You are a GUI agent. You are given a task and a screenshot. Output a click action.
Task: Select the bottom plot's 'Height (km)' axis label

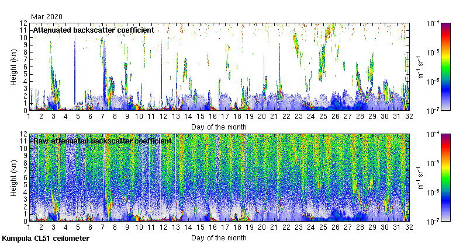click(x=14, y=178)
